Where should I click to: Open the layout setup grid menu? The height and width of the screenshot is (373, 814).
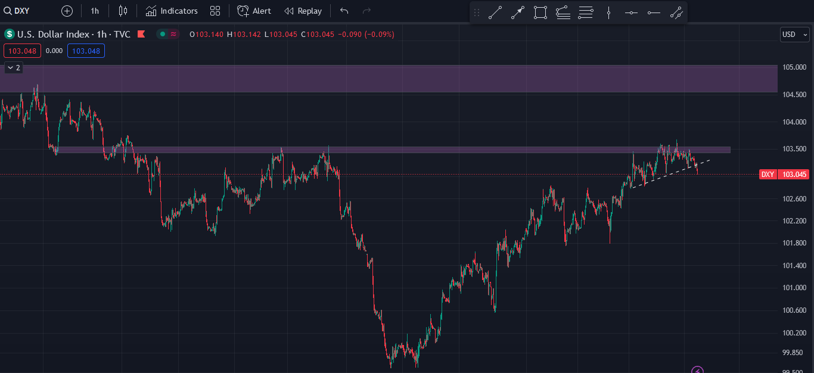[x=215, y=11]
